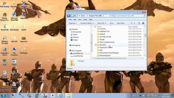Click the file list vertical scrollbar thumb
The image size is (174, 98).
coord(145,35)
